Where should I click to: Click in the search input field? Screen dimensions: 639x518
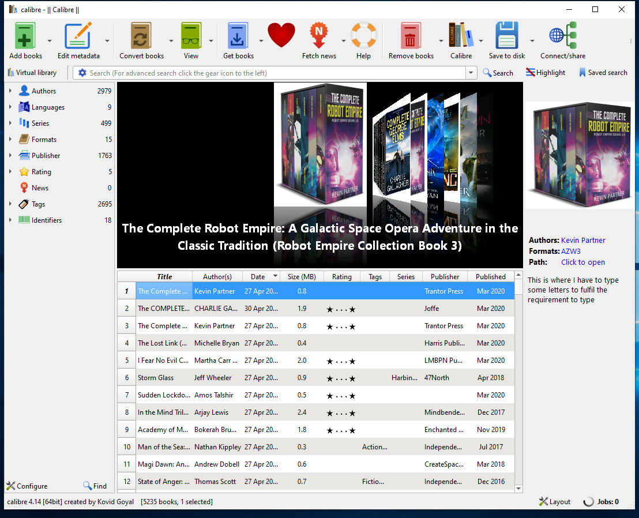[277, 73]
